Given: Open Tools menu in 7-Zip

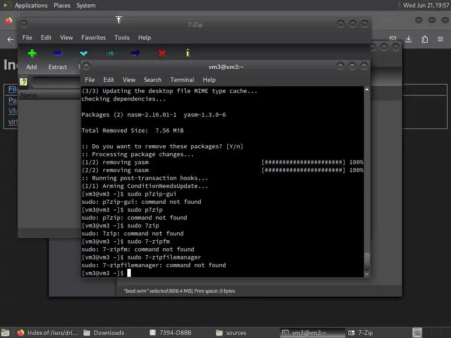Looking at the screenshot, I should click(122, 38).
